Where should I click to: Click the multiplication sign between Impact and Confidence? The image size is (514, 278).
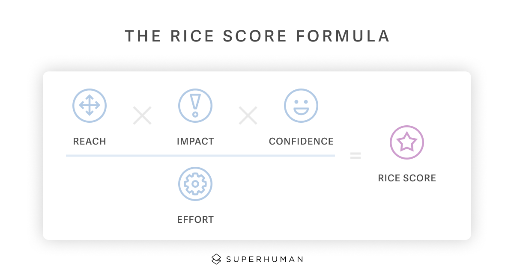click(248, 115)
